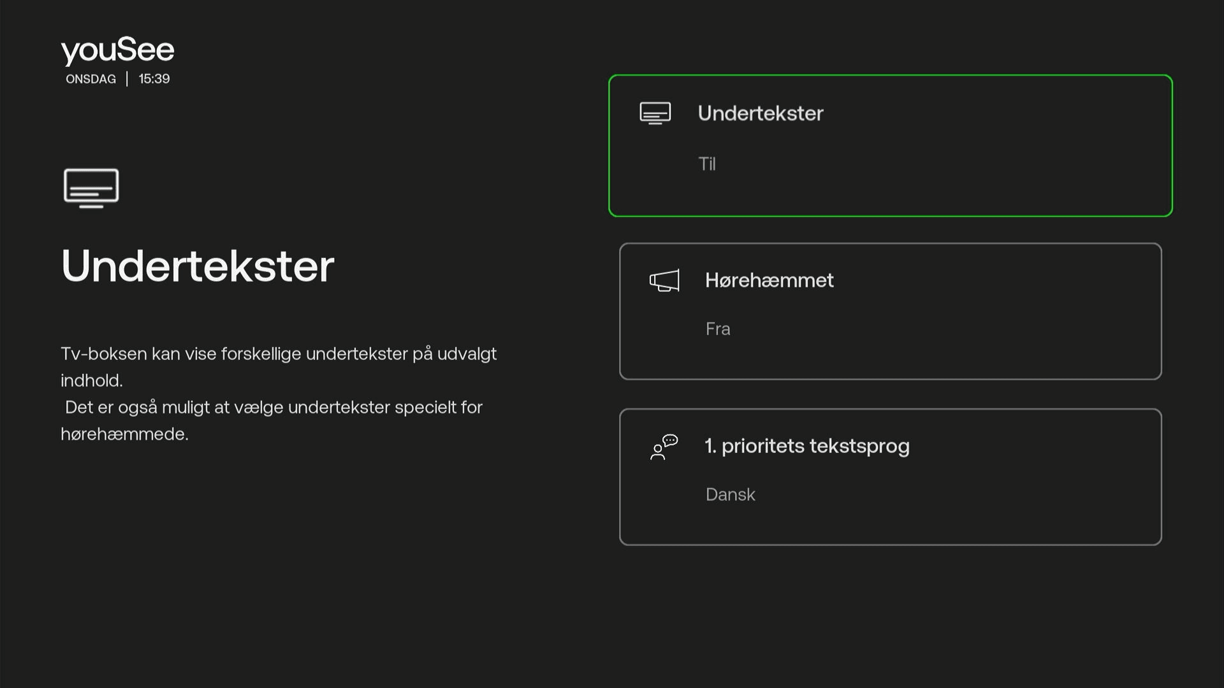The image size is (1224, 688).
Task: Click the speech bubble people icon for tekstsprog
Action: [x=663, y=447]
